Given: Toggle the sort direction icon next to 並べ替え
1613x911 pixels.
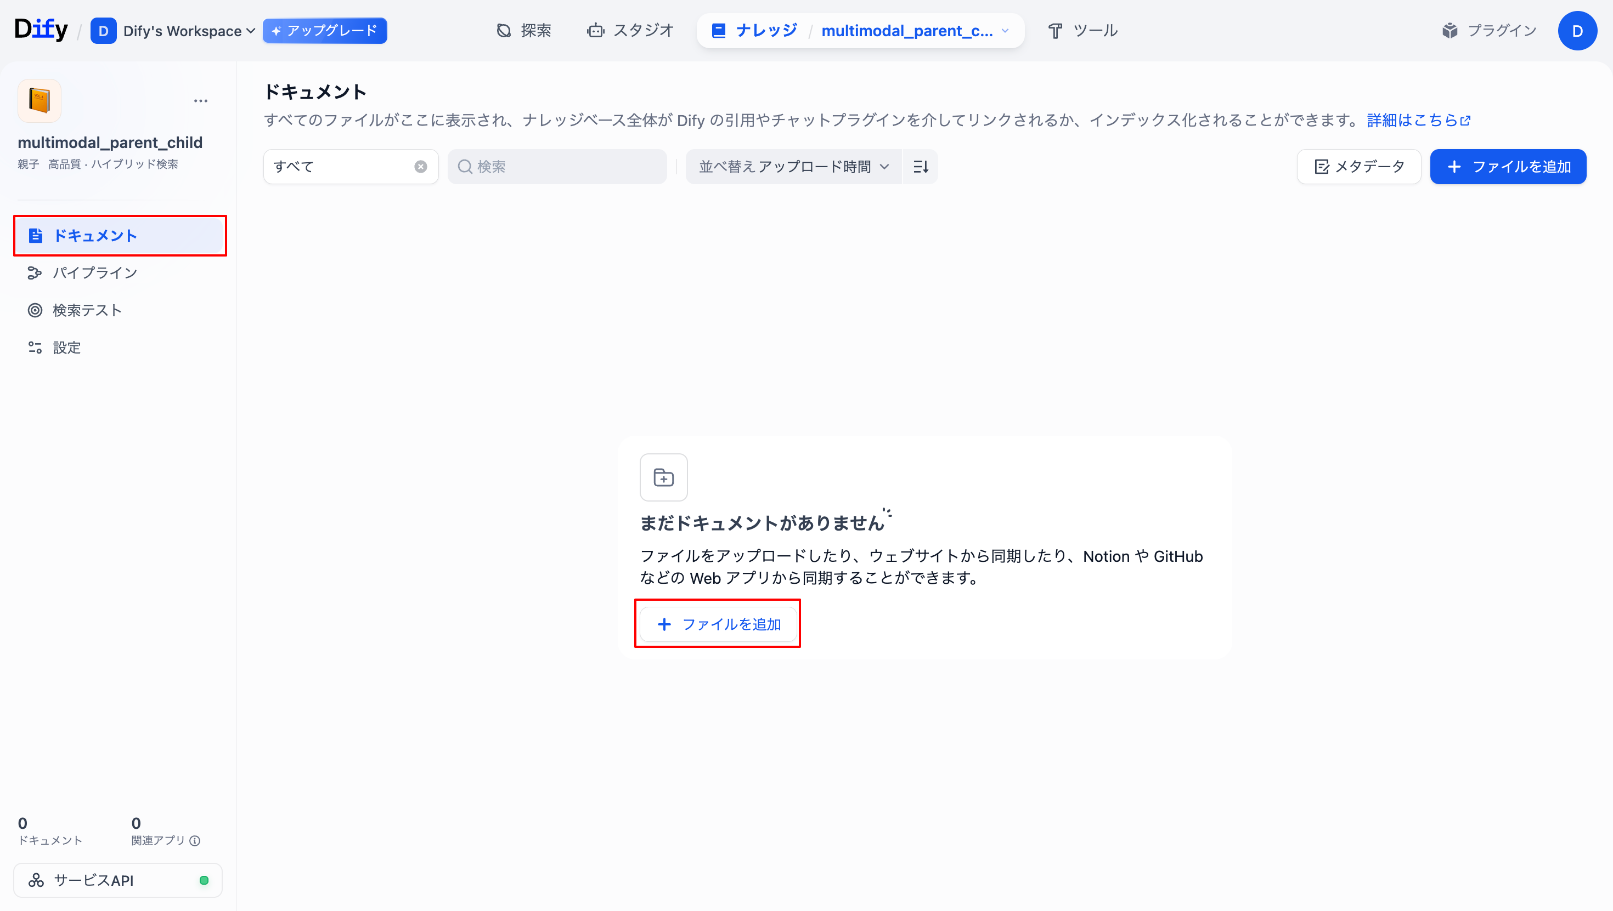Looking at the screenshot, I should pos(920,167).
